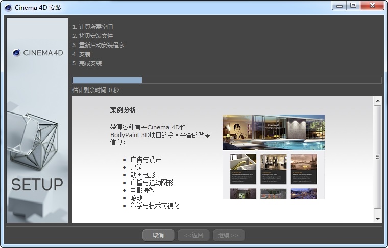This screenshot has width=388, height=248.
Task: Maximize the installer window
Action: (x=353, y=6)
